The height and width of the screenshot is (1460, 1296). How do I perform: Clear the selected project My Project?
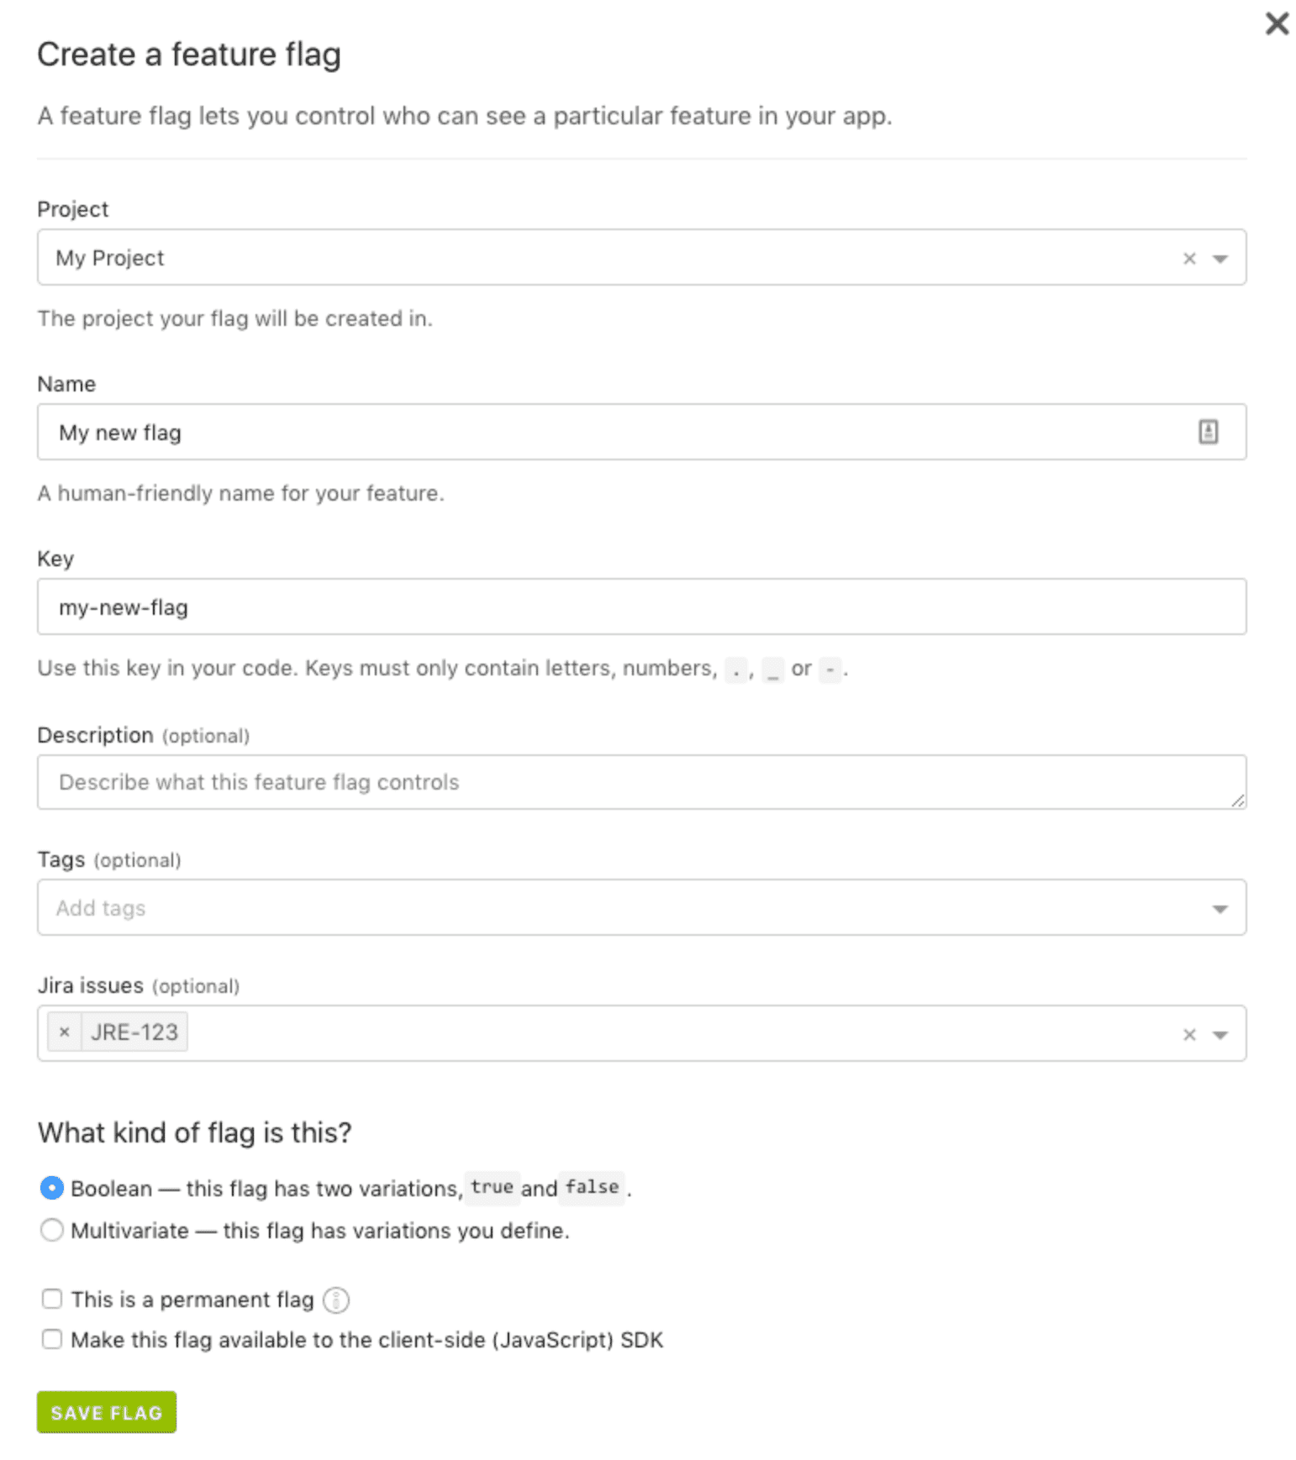click(1188, 258)
